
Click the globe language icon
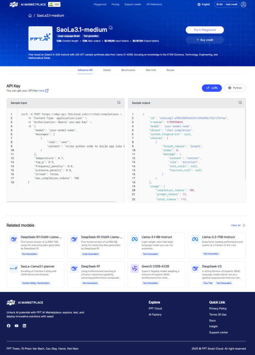tap(199, 4)
